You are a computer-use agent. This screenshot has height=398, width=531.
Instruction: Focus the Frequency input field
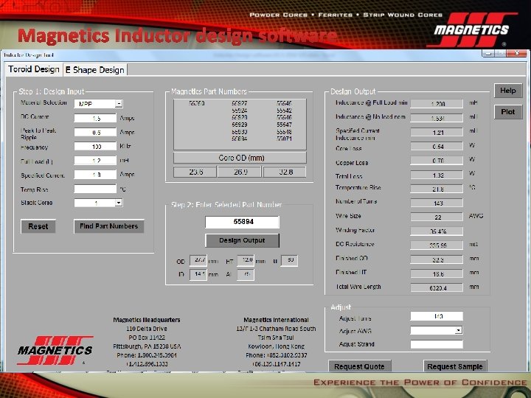[95, 147]
